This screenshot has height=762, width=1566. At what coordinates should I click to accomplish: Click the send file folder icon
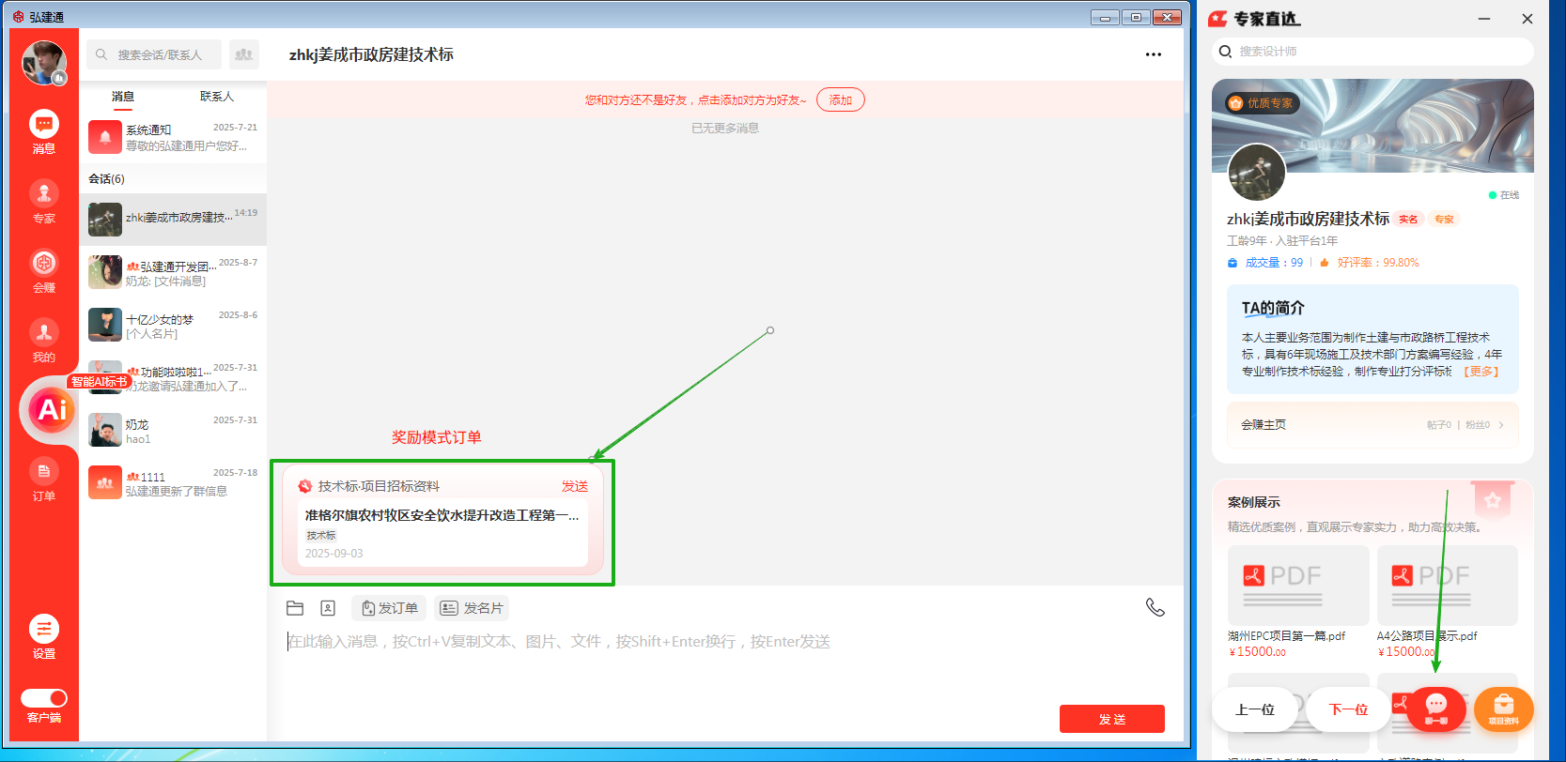point(295,608)
